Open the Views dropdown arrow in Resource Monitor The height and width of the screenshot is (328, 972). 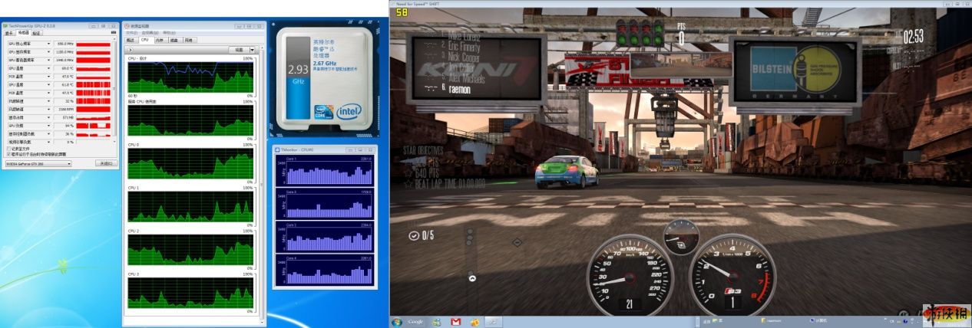click(x=252, y=50)
